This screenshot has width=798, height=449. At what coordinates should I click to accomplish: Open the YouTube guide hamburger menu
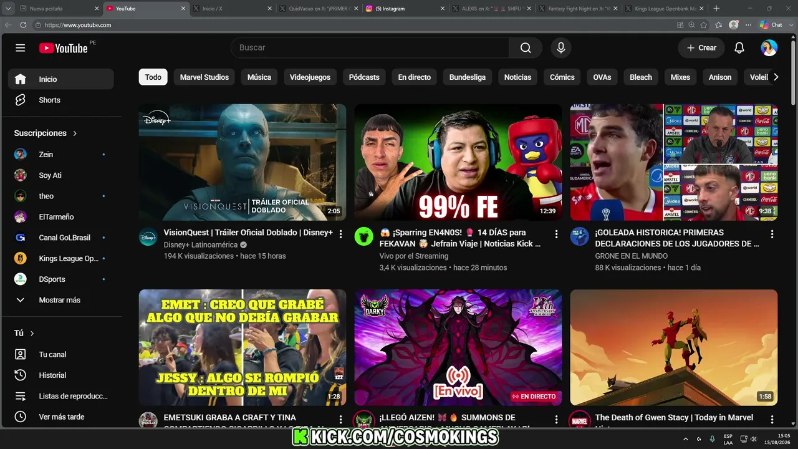pos(21,48)
